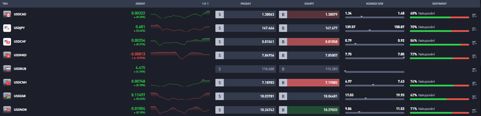This screenshot has height=116, width=481.
Task: Add USDCAD to watchlist using list-plus icon
Action: click(474, 16)
